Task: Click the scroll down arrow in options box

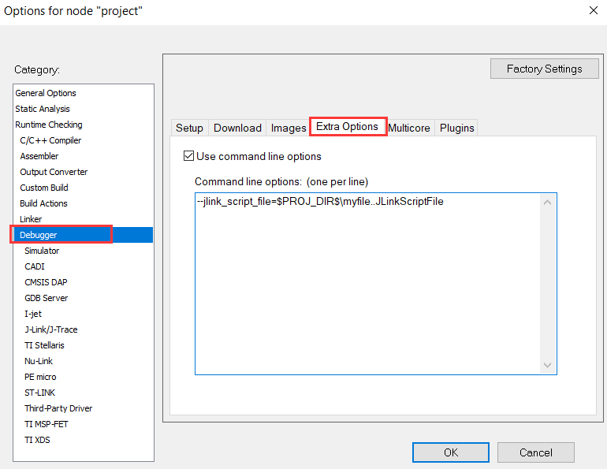Action: 547,365
